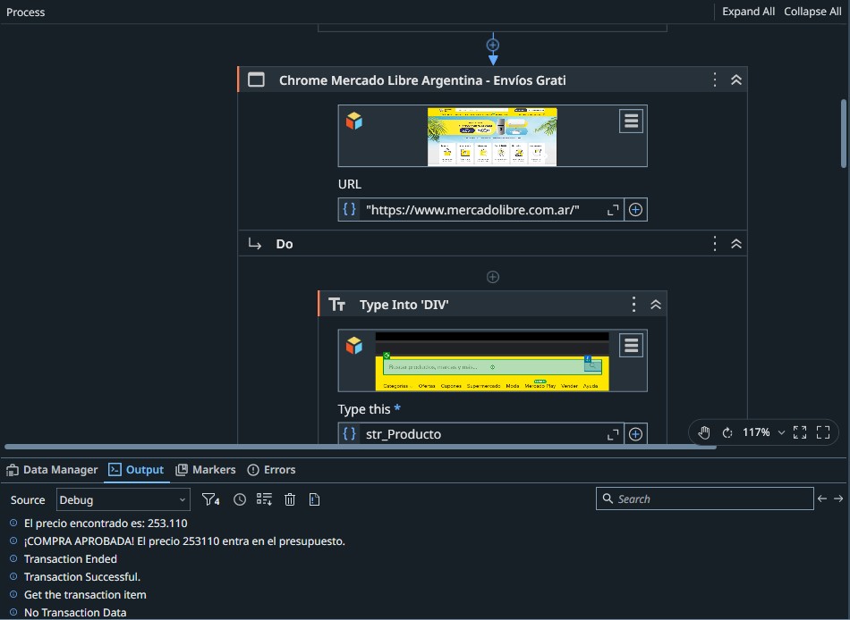This screenshot has height=620, width=850.
Task: Open the Errors tab
Action: tap(272, 470)
